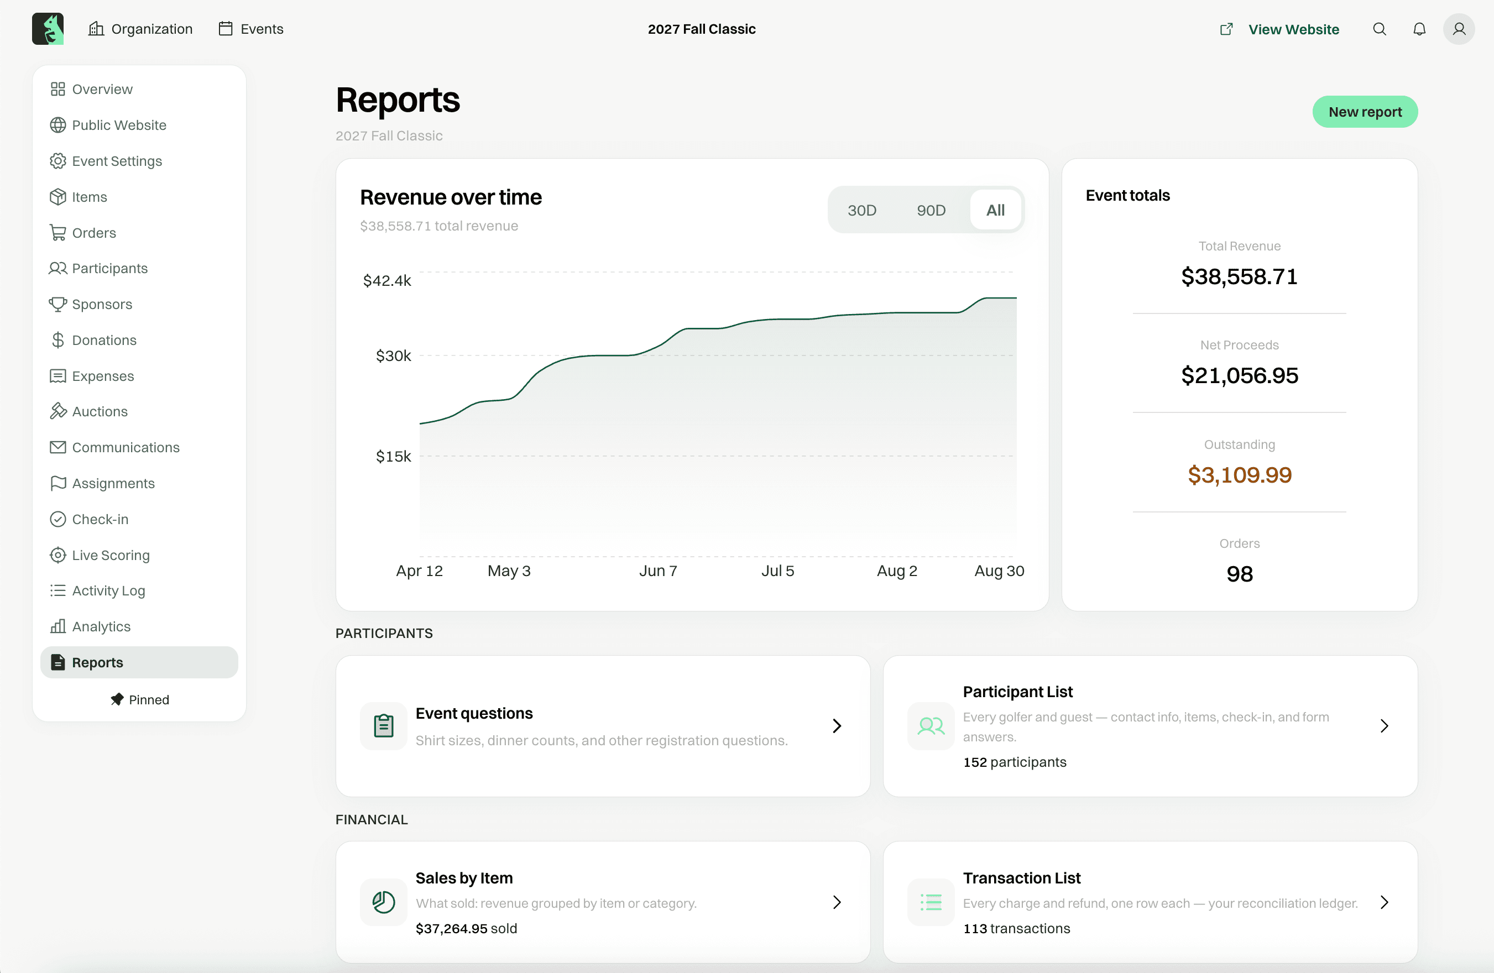Click the Outstanding amount $3,109.99
The width and height of the screenshot is (1494, 973).
[1239, 474]
